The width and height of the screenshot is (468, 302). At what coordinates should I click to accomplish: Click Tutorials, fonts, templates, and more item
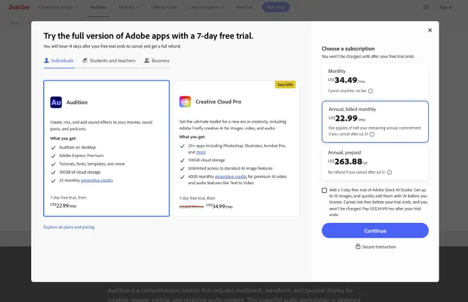point(92,164)
